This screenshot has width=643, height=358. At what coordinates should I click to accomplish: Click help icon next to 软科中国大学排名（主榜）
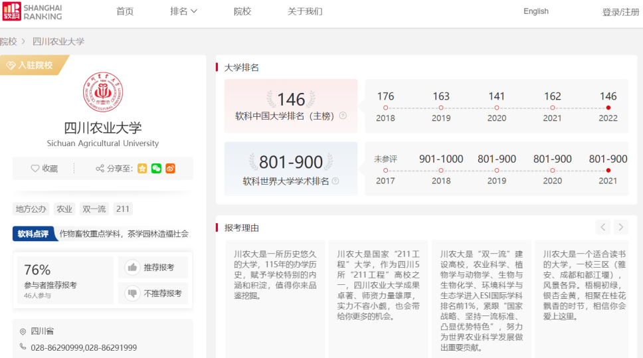pyautogui.click(x=343, y=116)
